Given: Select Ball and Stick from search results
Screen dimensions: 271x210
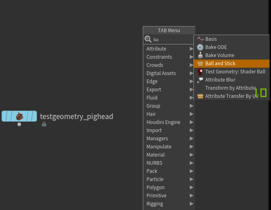Looking at the screenshot, I should click(x=220, y=64).
